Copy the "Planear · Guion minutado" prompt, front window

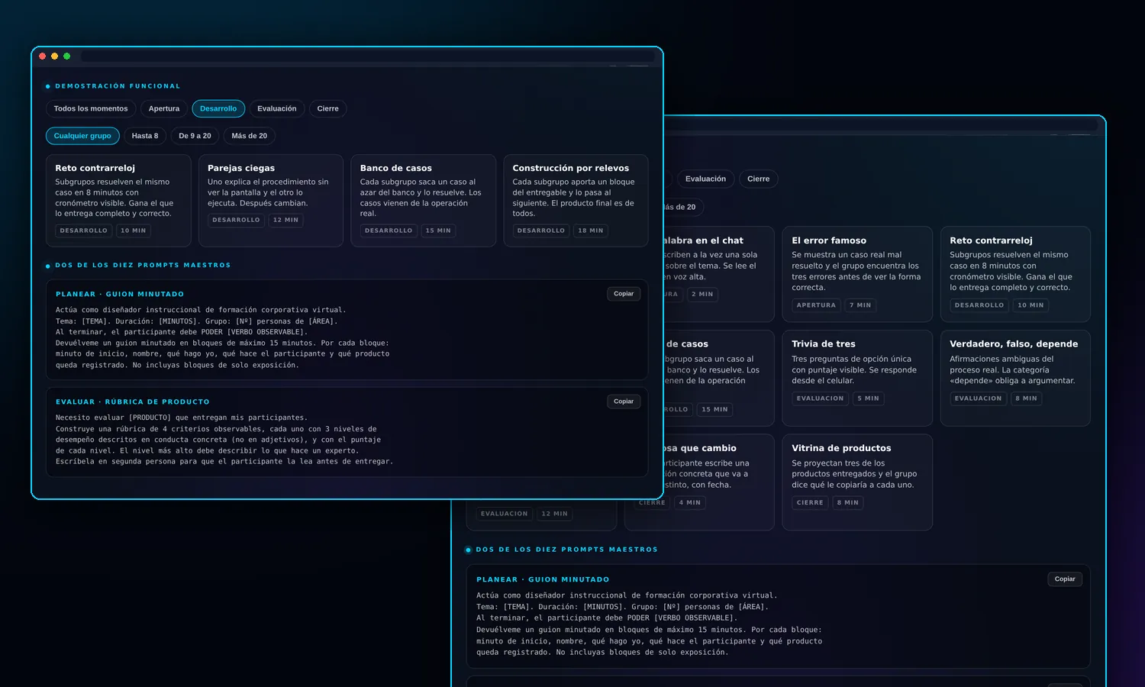coord(624,294)
